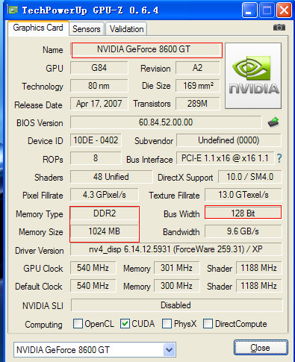Image resolution: width=295 pixels, height=362 pixels.
Task: Click the BIOS Version value 60.84.52.00.00
Action: point(166,122)
